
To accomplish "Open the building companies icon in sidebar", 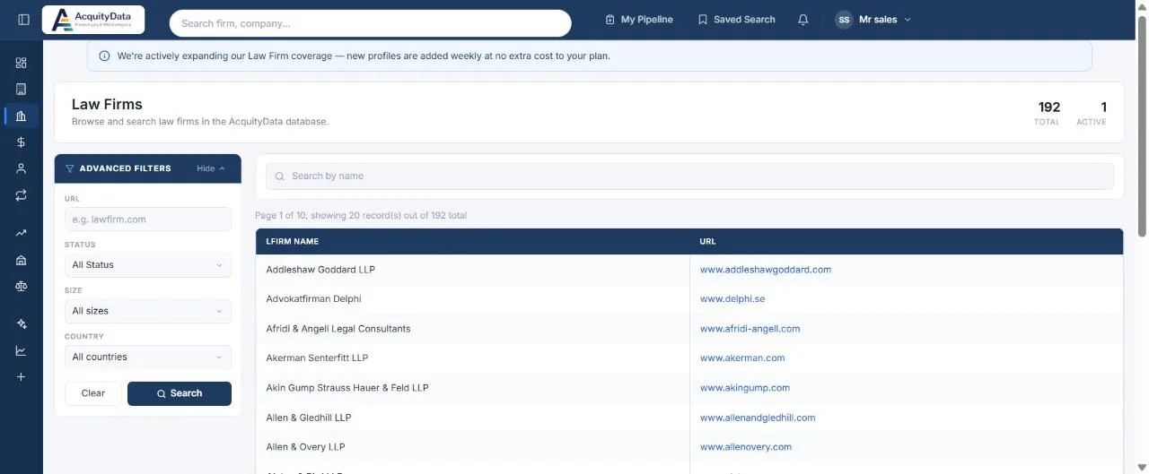I will (x=22, y=89).
